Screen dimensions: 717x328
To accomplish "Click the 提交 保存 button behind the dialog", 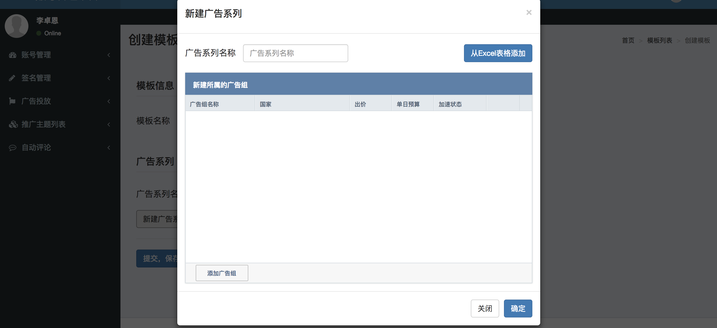I will (x=157, y=258).
